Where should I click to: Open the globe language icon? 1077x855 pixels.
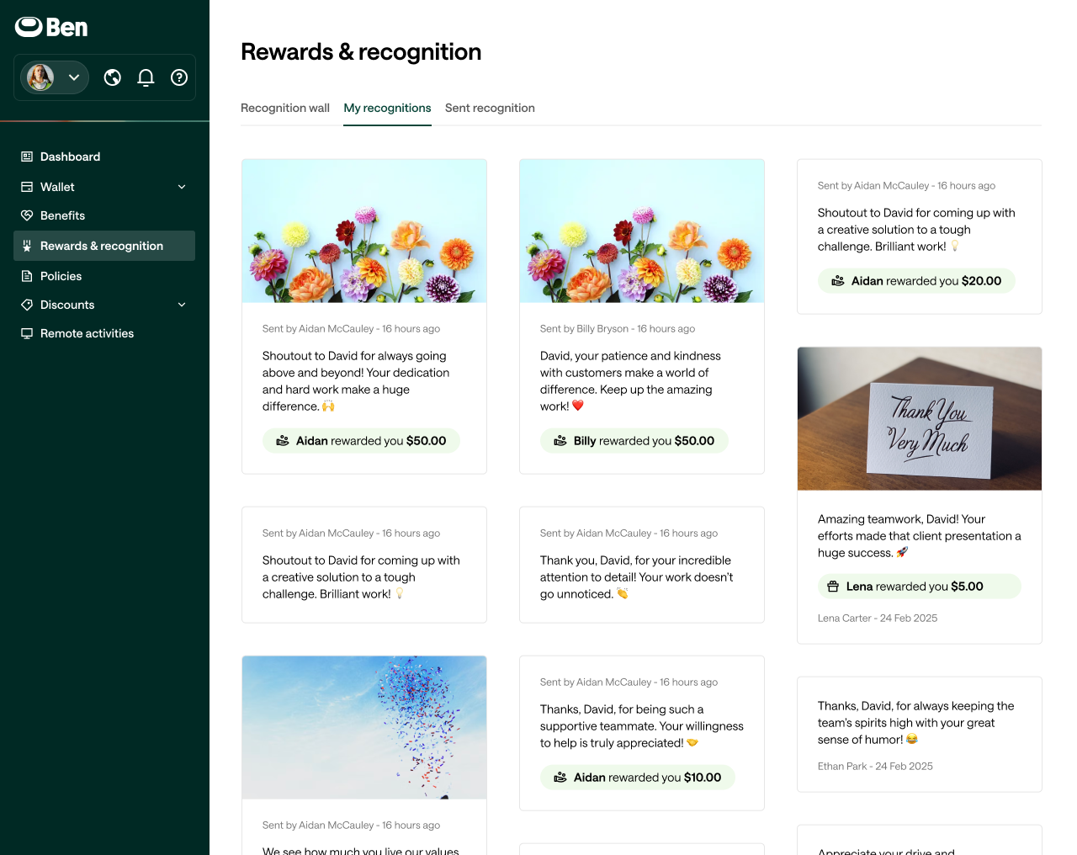[x=113, y=77]
